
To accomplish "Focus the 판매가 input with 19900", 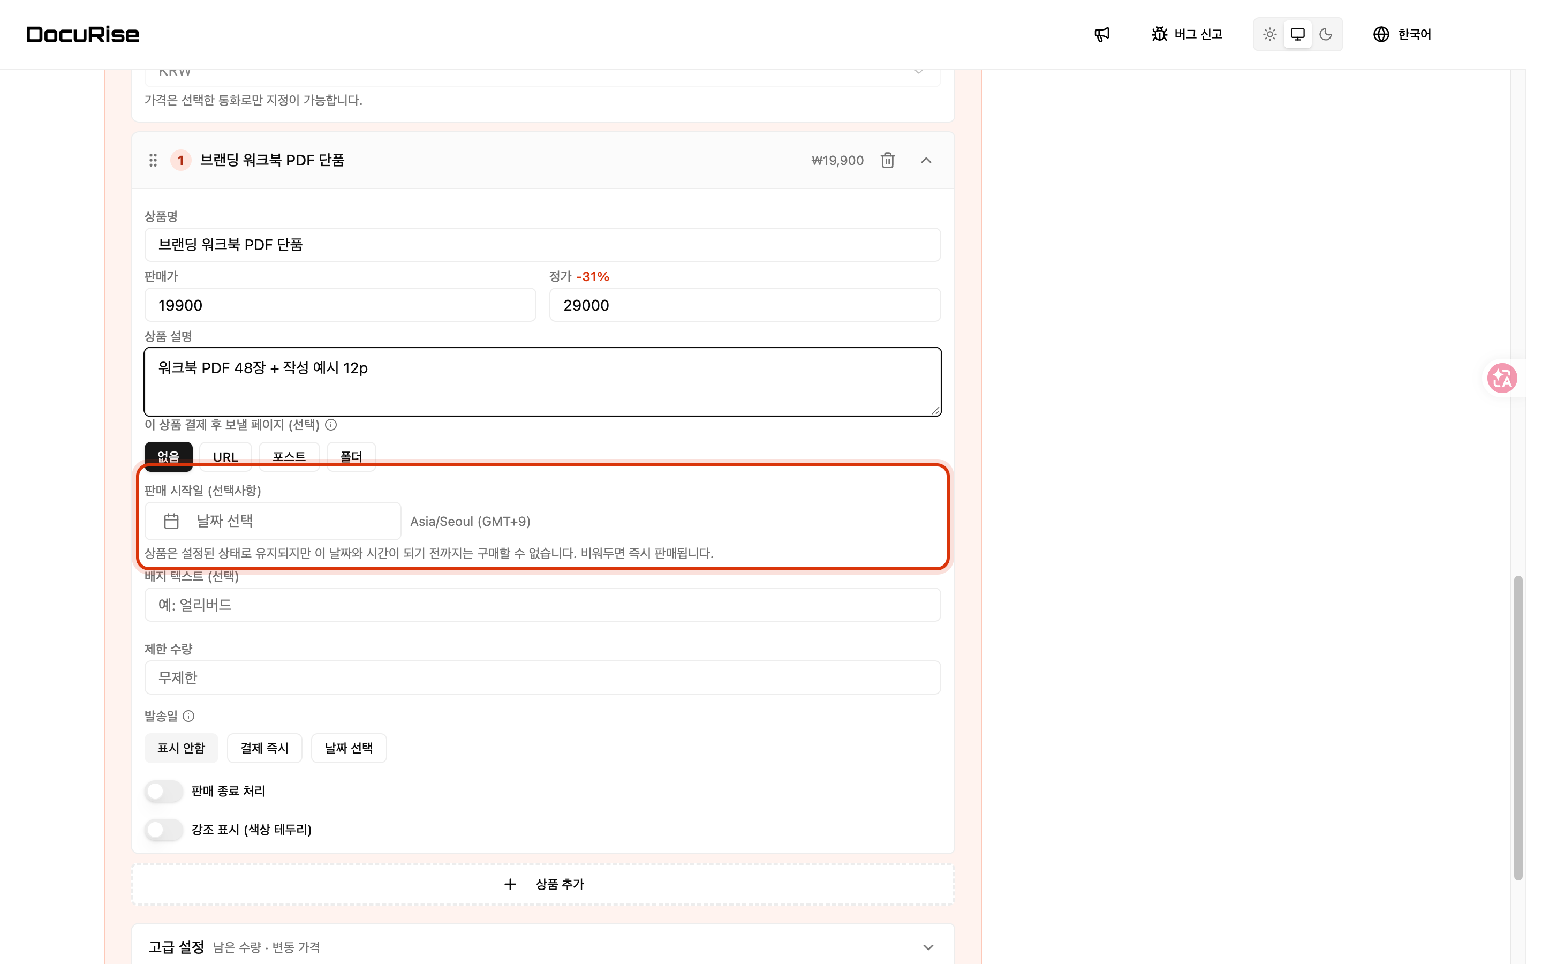I will (341, 305).
